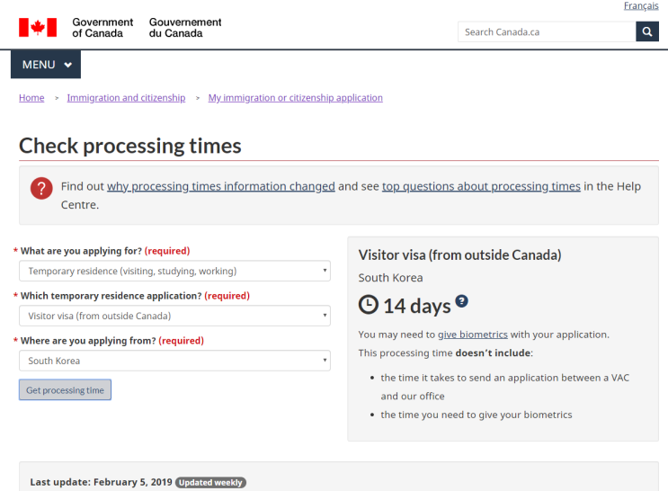Viewport: 668px width, 491px height.
Task: Open the give biometrics link
Action: [x=473, y=335]
